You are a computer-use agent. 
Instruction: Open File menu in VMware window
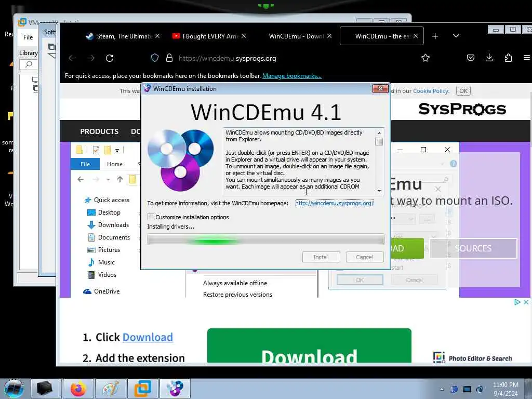point(28,37)
